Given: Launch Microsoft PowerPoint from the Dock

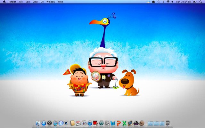Looking at the screenshot, I should (x=119, y=123).
